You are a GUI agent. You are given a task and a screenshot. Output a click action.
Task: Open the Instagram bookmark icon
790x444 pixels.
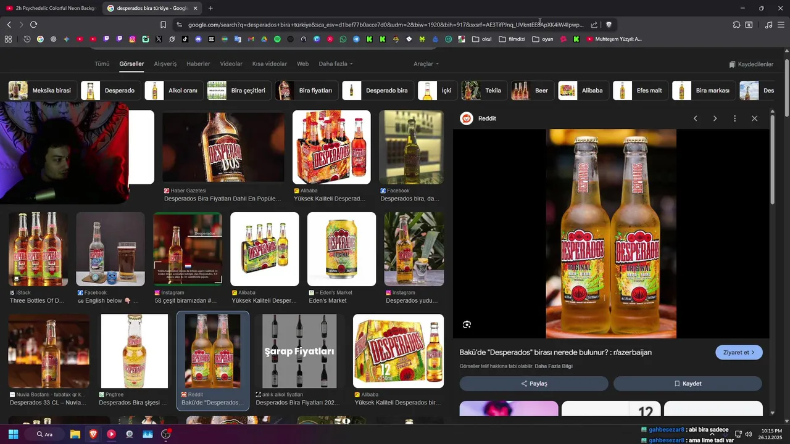[x=132, y=39]
